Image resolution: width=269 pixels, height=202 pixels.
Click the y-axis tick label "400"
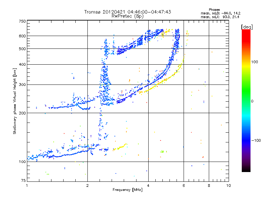coord(22,64)
